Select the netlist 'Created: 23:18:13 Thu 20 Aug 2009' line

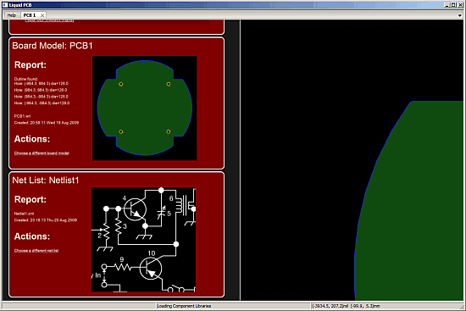pos(46,220)
